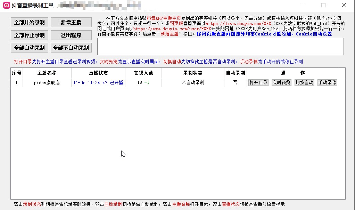Screen dimensions: 355x210
Task: Click the 主播名称 column header
Action: tap(47, 73)
